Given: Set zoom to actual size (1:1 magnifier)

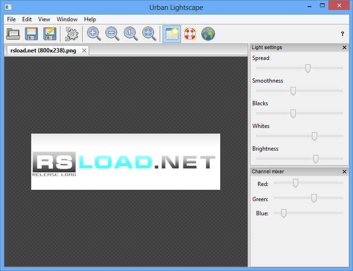Looking at the screenshot, I should 131,34.
